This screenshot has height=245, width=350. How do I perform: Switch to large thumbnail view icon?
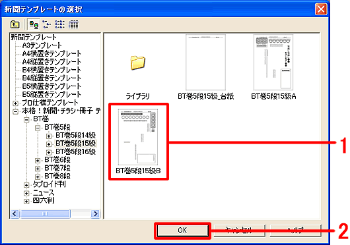click(x=34, y=24)
